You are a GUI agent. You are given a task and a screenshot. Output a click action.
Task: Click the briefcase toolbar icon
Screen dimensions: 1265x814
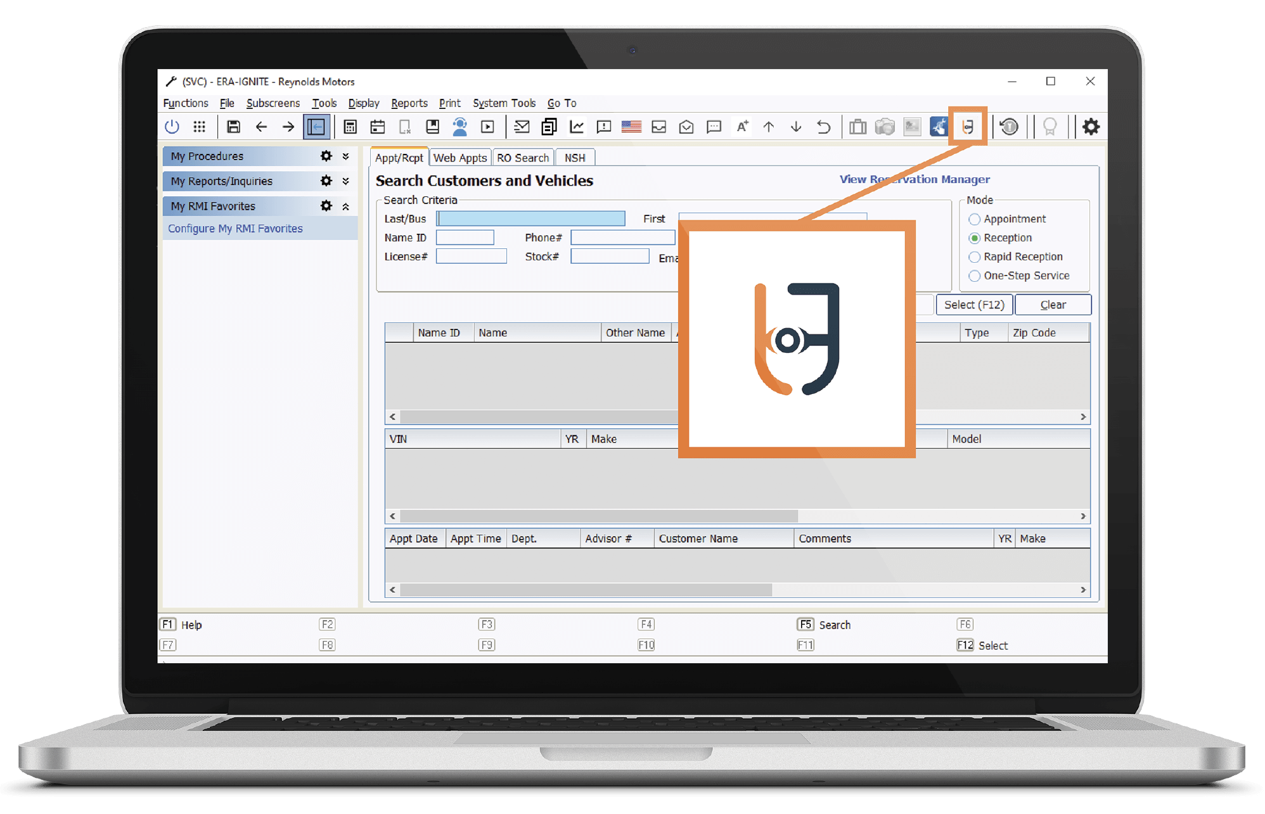[857, 127]
